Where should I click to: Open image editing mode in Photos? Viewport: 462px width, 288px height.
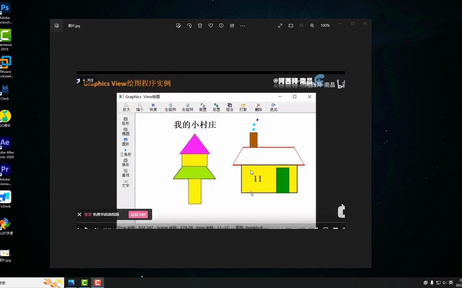point(179,25)
